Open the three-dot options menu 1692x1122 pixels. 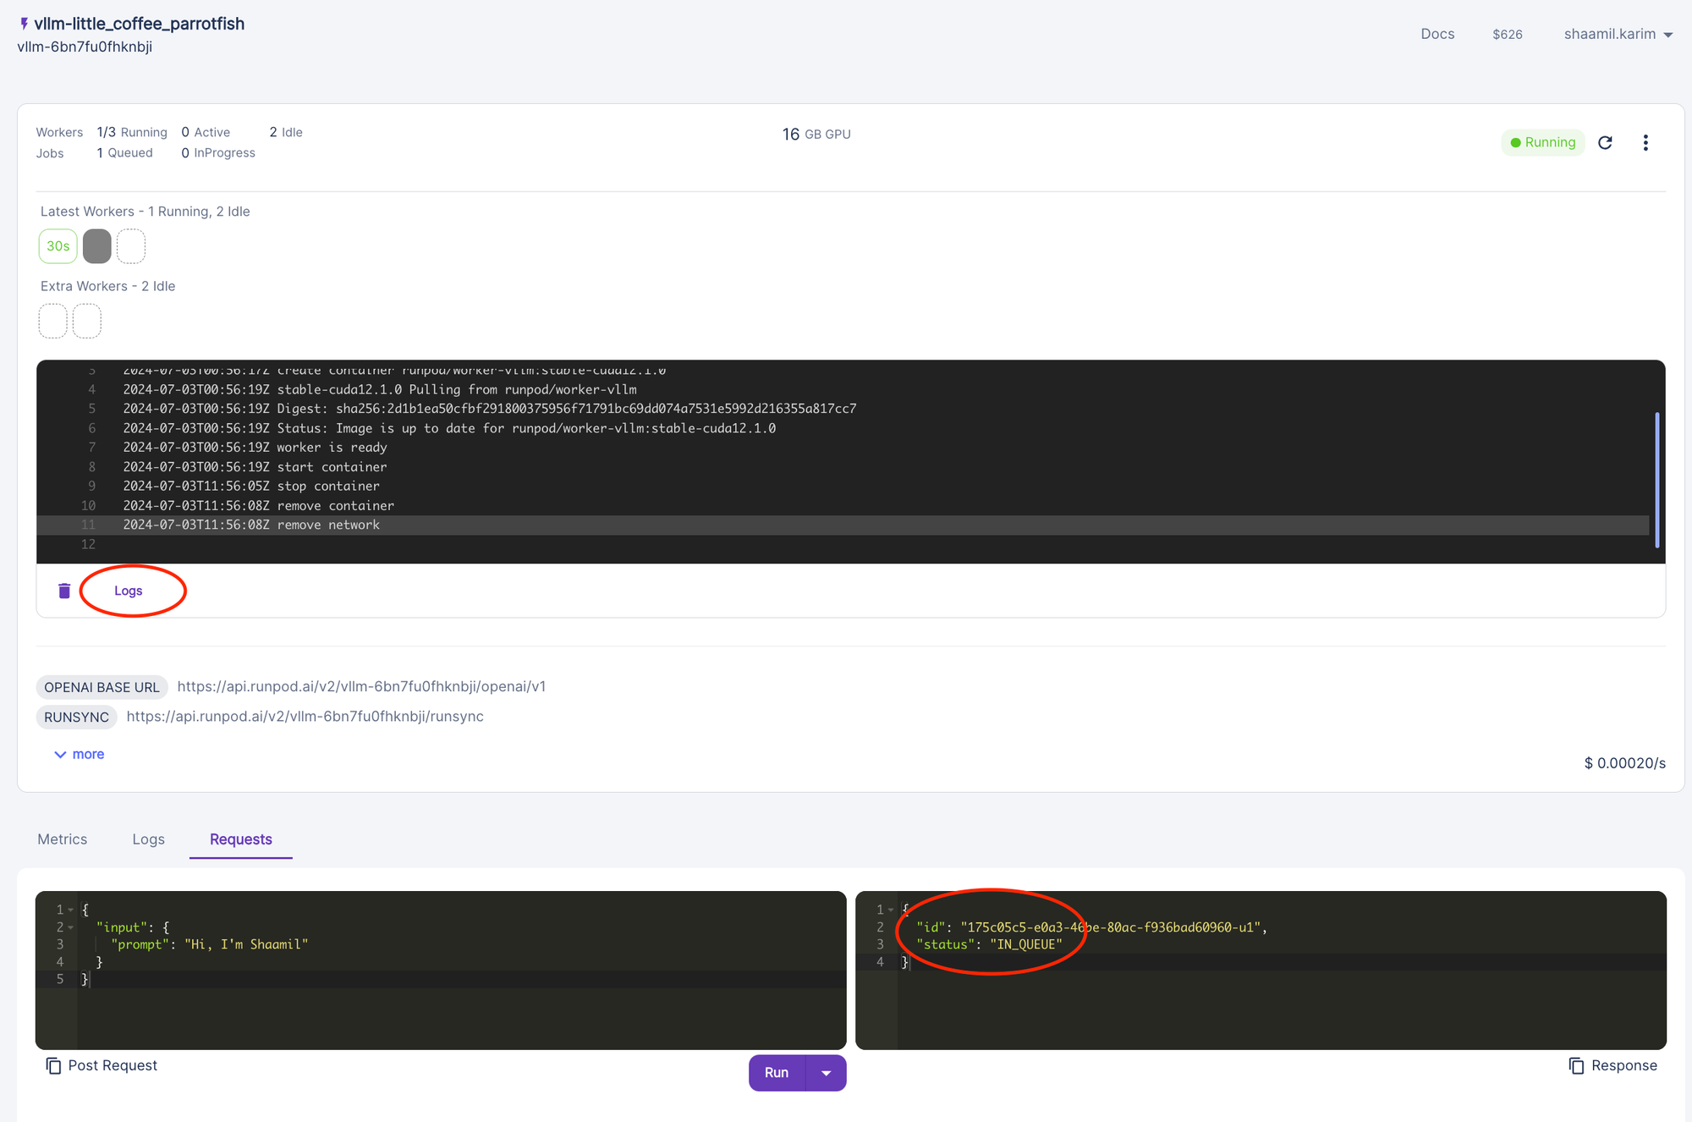tap(1645, 142)
